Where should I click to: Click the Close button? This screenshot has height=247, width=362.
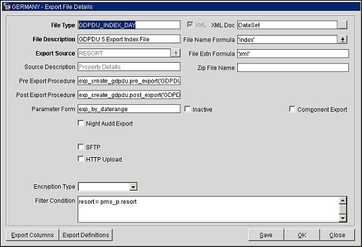[x=337, y=235]
